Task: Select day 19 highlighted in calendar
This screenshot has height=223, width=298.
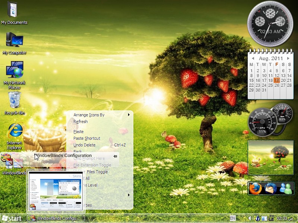Action: (x=277, y=80)
